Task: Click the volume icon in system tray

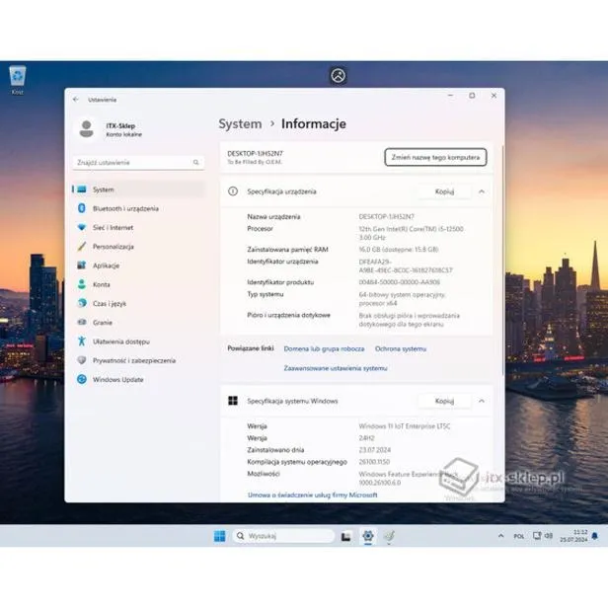Action: click(x=549, y=536)
